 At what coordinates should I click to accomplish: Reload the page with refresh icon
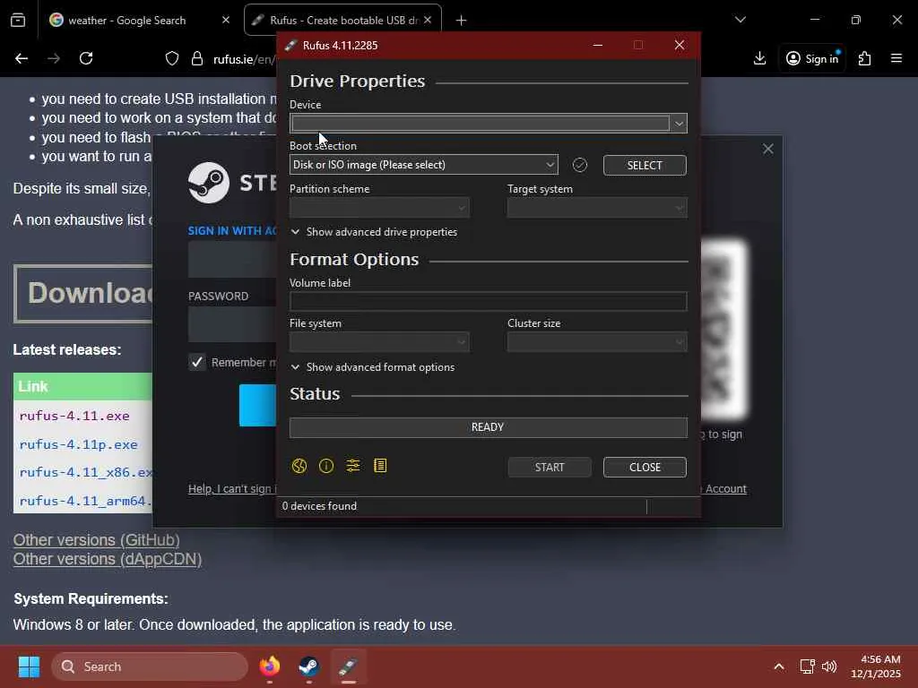click(x=86, y=58)
